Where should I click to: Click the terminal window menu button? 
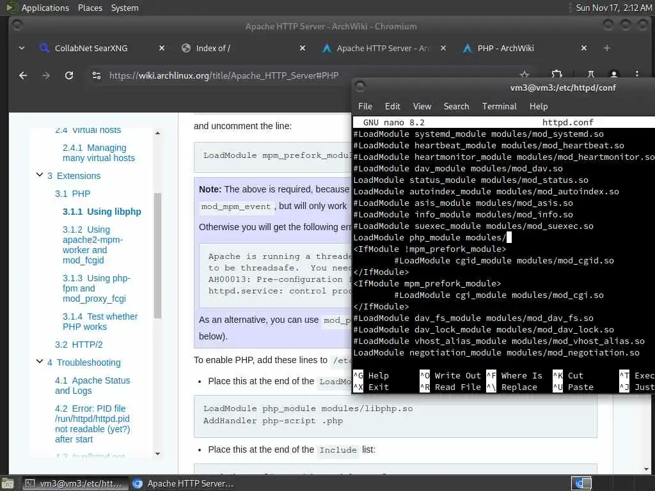coord(359,86)
